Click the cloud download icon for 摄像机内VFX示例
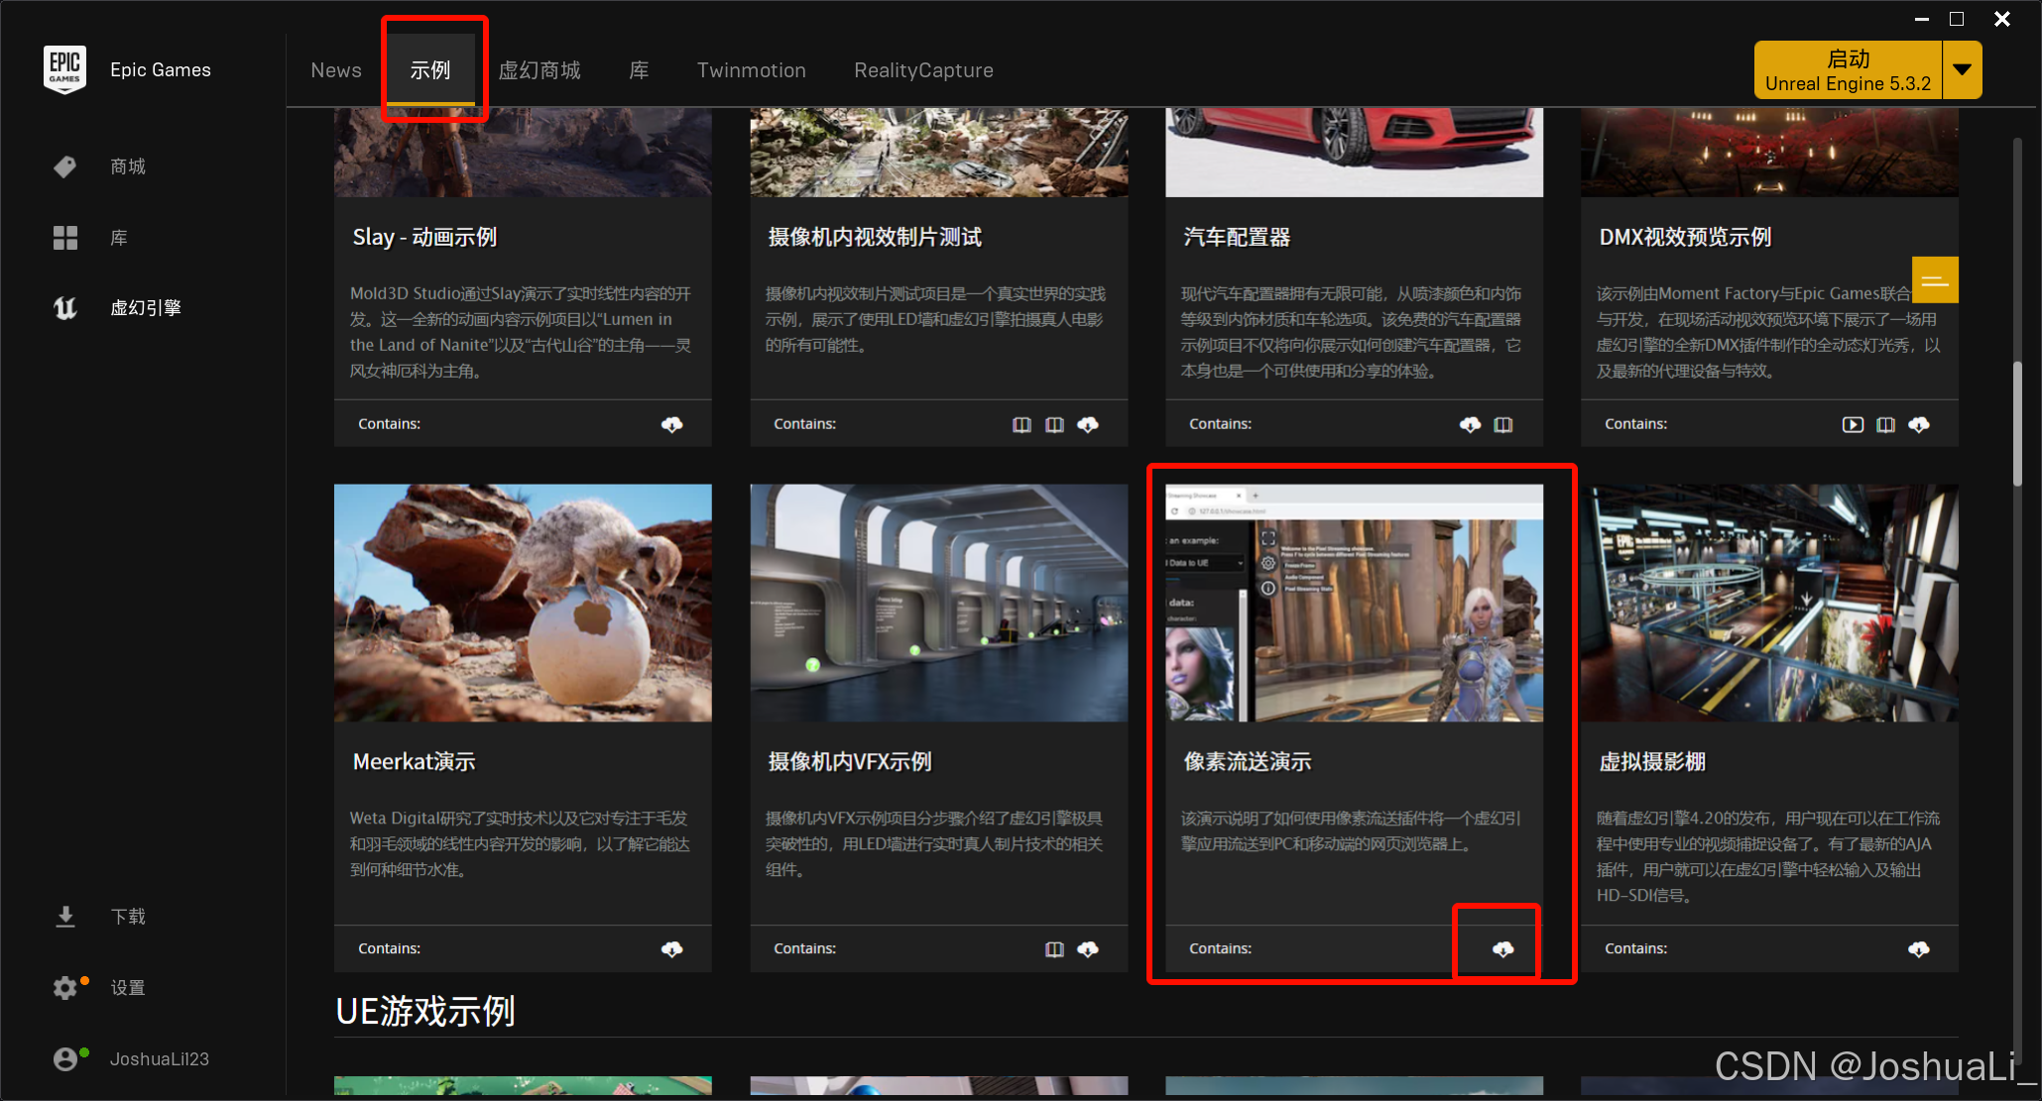The height and width of the screenshot is (1101, 2042). [x=1088, y=949]
